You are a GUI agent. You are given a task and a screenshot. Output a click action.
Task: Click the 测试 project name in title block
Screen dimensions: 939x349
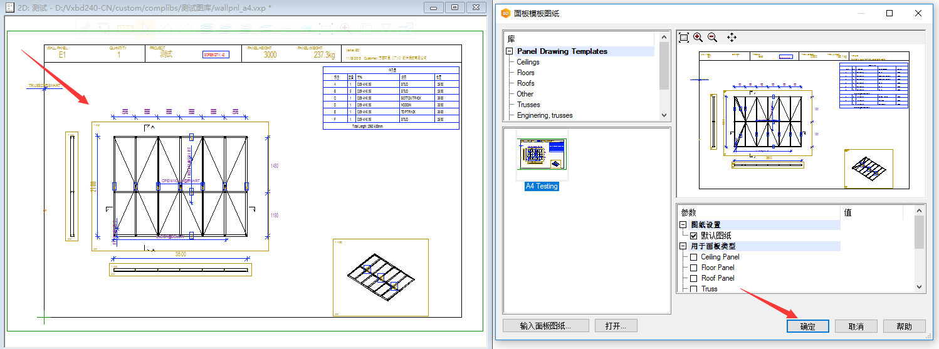pos(166,55)
